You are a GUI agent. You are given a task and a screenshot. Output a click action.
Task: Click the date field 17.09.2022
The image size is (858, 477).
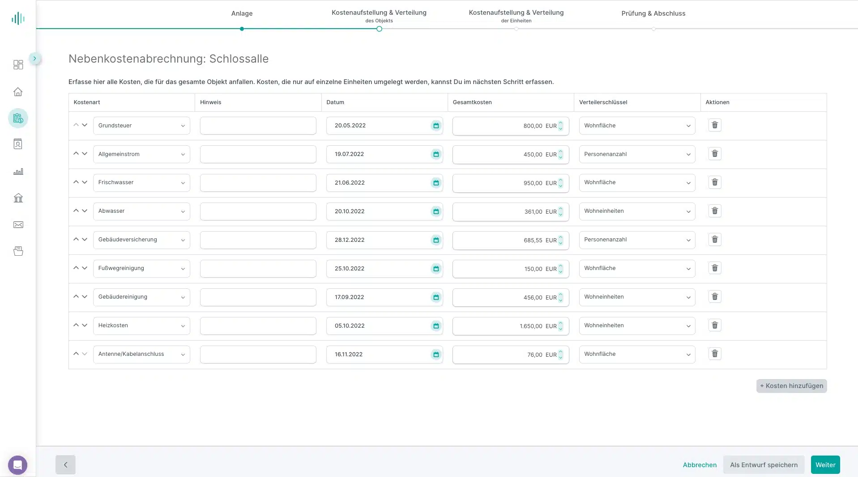pos(384,297)
